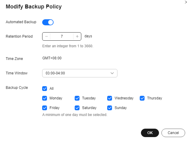This screenshot has height=141, width=187.
Task: Untick the Sunday checkbox
Action: [110, 108]
